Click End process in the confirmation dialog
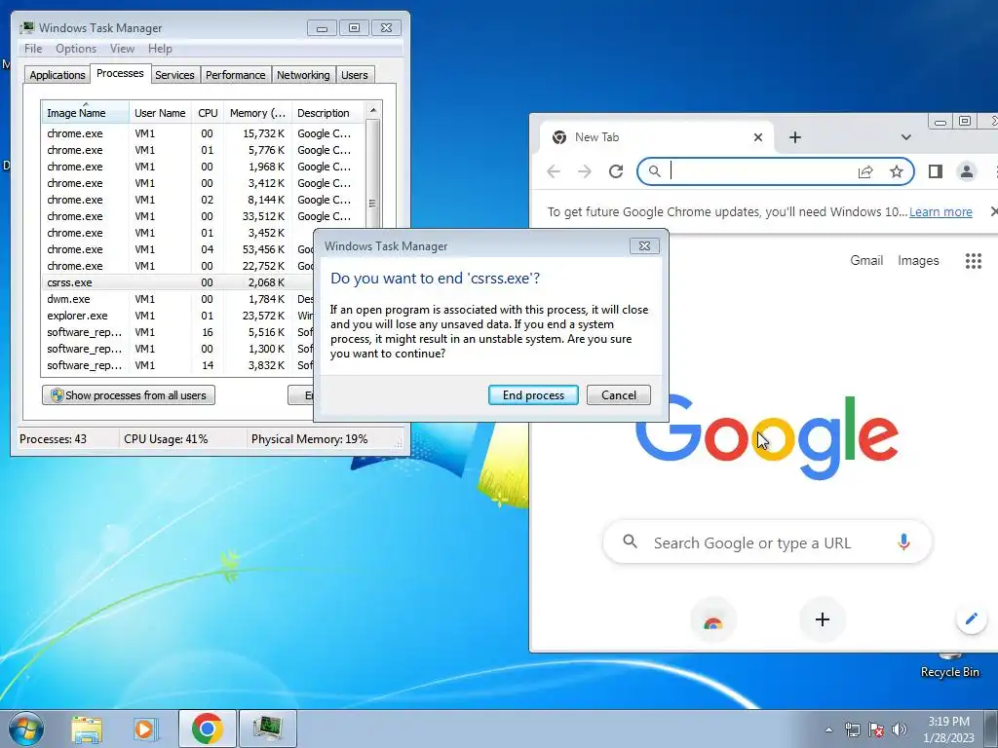Screen dimensions: 998x748 [533, 395]
